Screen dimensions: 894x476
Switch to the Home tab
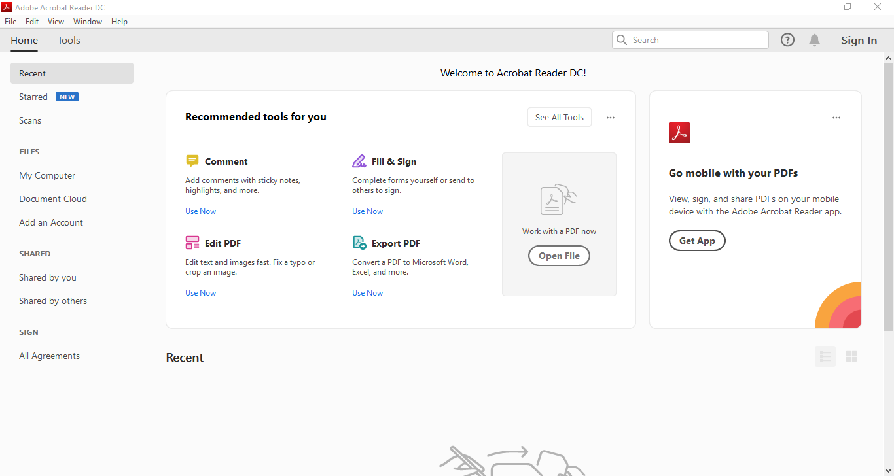pyautogui.click(x=24, y=40)
